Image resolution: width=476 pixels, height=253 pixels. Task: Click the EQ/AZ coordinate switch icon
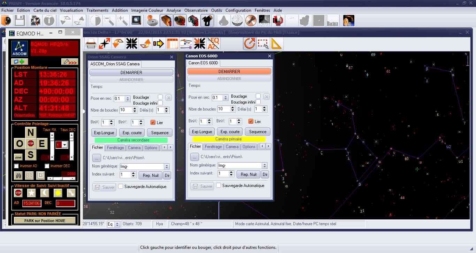[213, 44]
